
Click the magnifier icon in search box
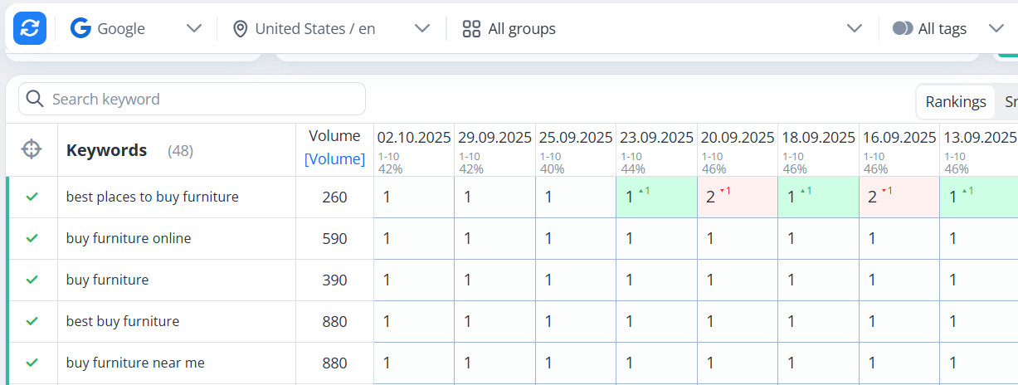pyautogui.click(x=34, y=99)
